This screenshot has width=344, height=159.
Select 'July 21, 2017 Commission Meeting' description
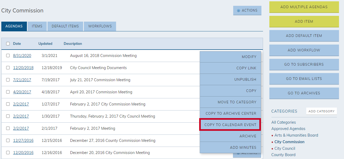point(100,80)
